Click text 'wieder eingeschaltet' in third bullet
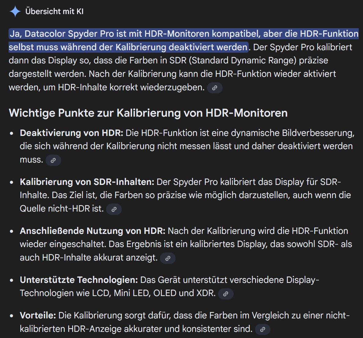This screenshot has height=338, width=363. [62, 244]
